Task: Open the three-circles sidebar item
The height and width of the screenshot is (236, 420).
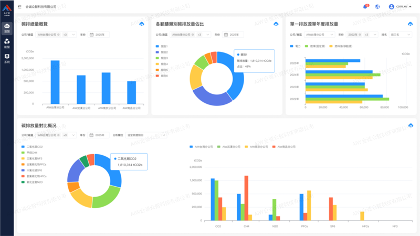Action: pyautogui.click(x=7, y=44)
